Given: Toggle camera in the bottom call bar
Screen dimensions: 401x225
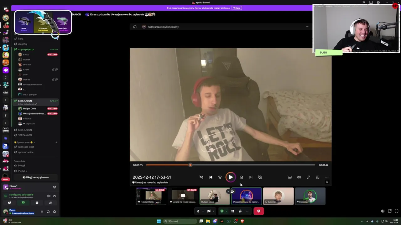Looking at the screenshot, I should [209, 211].
